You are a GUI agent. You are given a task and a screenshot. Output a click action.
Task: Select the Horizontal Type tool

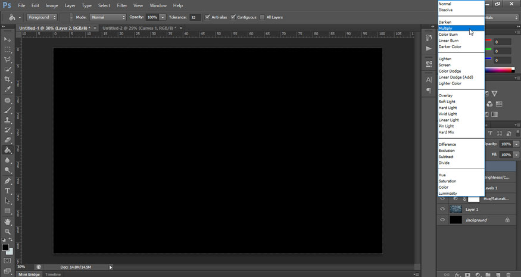[x=8, y=191]
